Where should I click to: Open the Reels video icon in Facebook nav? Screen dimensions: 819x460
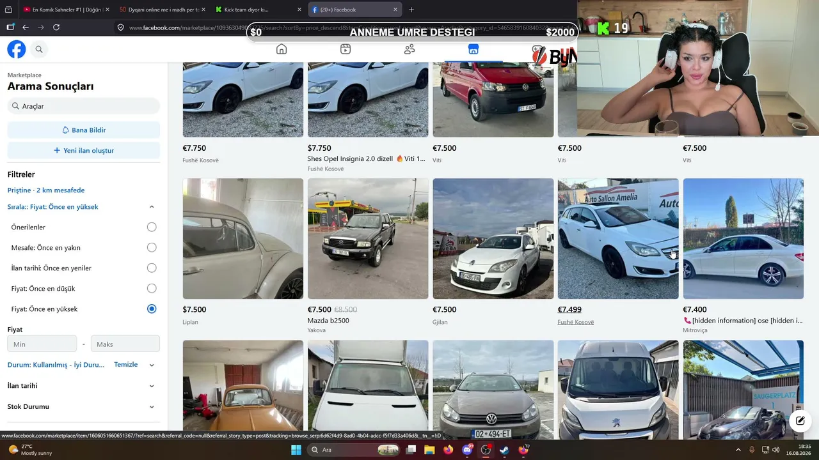pyautogui.click(x=346, y=49)
